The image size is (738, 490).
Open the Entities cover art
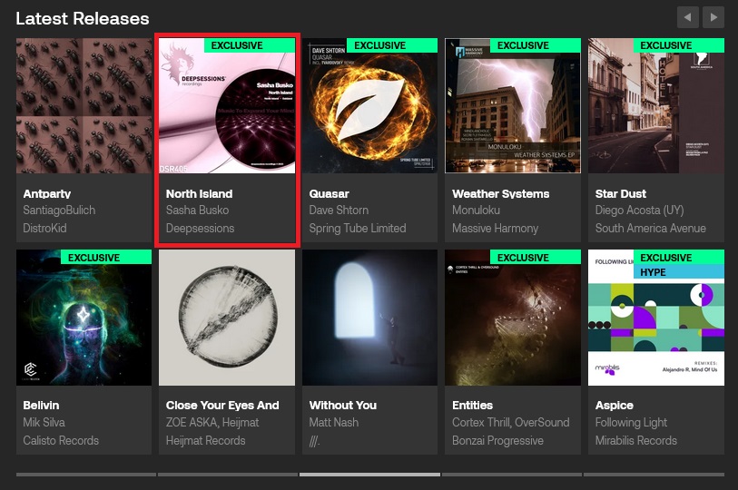coord(513,318)
